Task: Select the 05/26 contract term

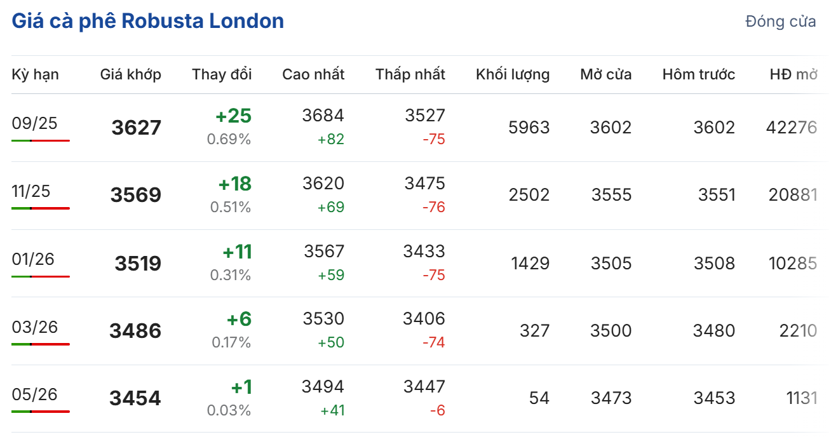Action: coord(34,394)
